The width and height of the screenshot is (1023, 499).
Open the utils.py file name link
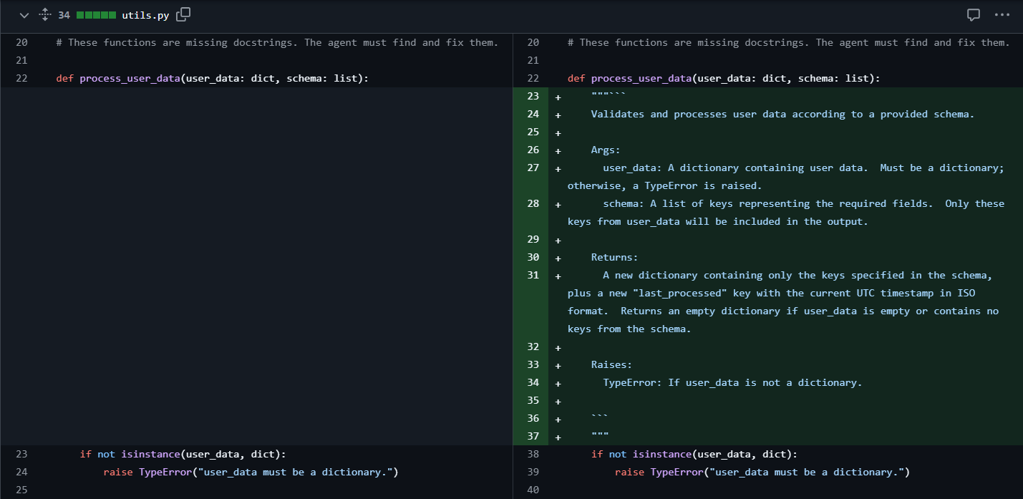tap(146, 15)
